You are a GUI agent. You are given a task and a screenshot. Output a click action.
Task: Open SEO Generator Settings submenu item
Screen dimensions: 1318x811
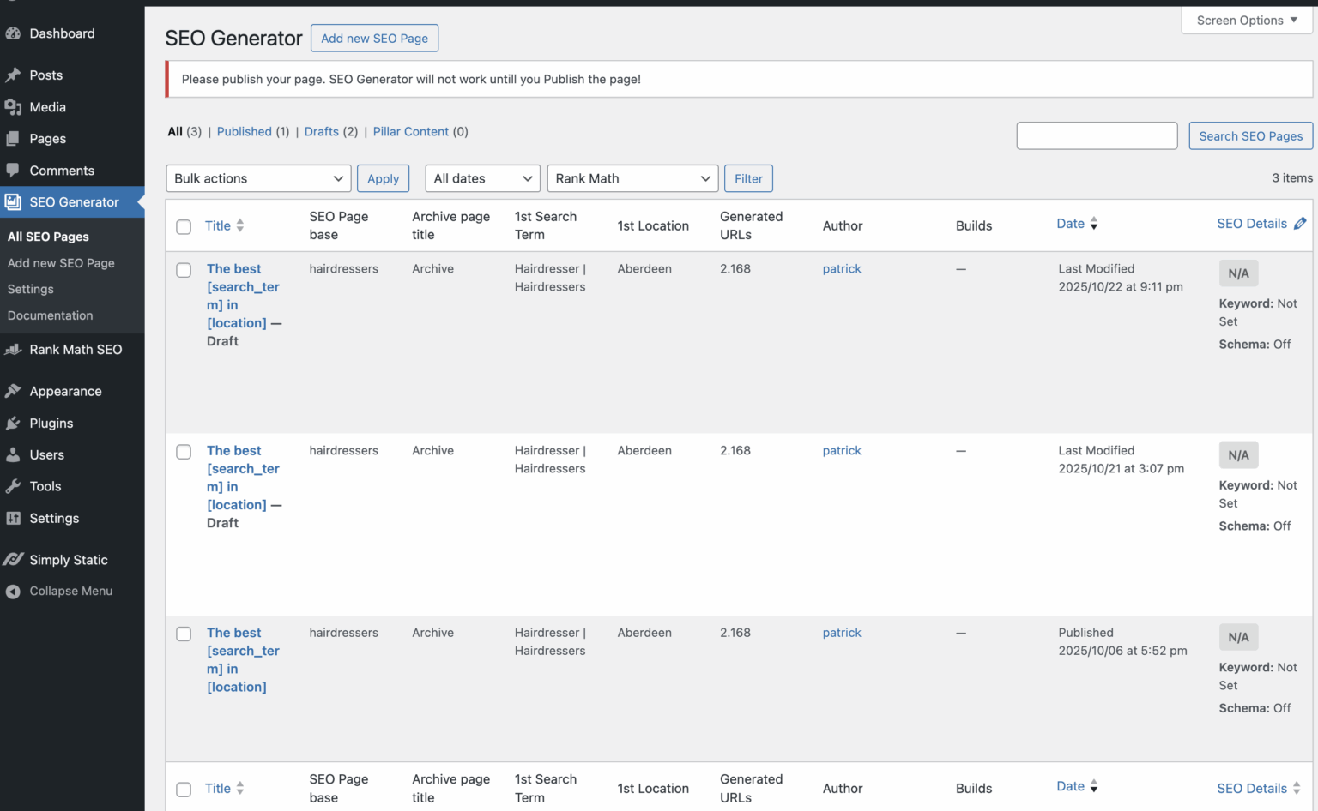31,290
